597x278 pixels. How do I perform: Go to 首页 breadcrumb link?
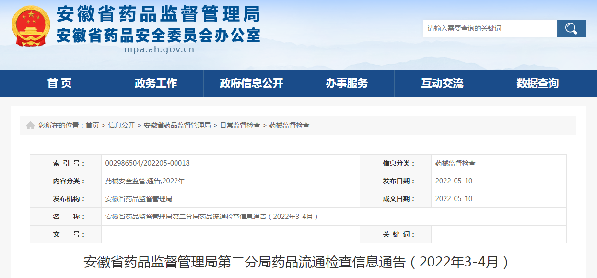click(92, 125)
